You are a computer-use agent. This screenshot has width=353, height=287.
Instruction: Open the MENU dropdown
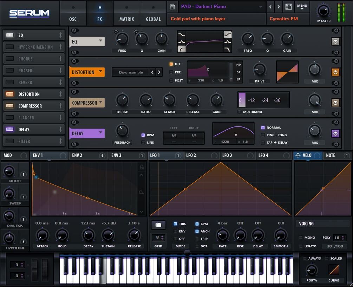[x=302, y=7]
